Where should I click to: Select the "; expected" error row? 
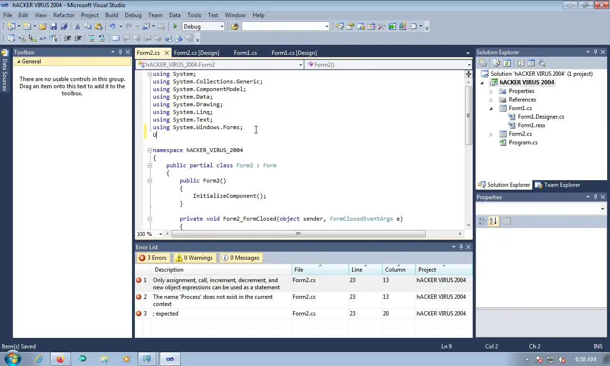[304, 314]
